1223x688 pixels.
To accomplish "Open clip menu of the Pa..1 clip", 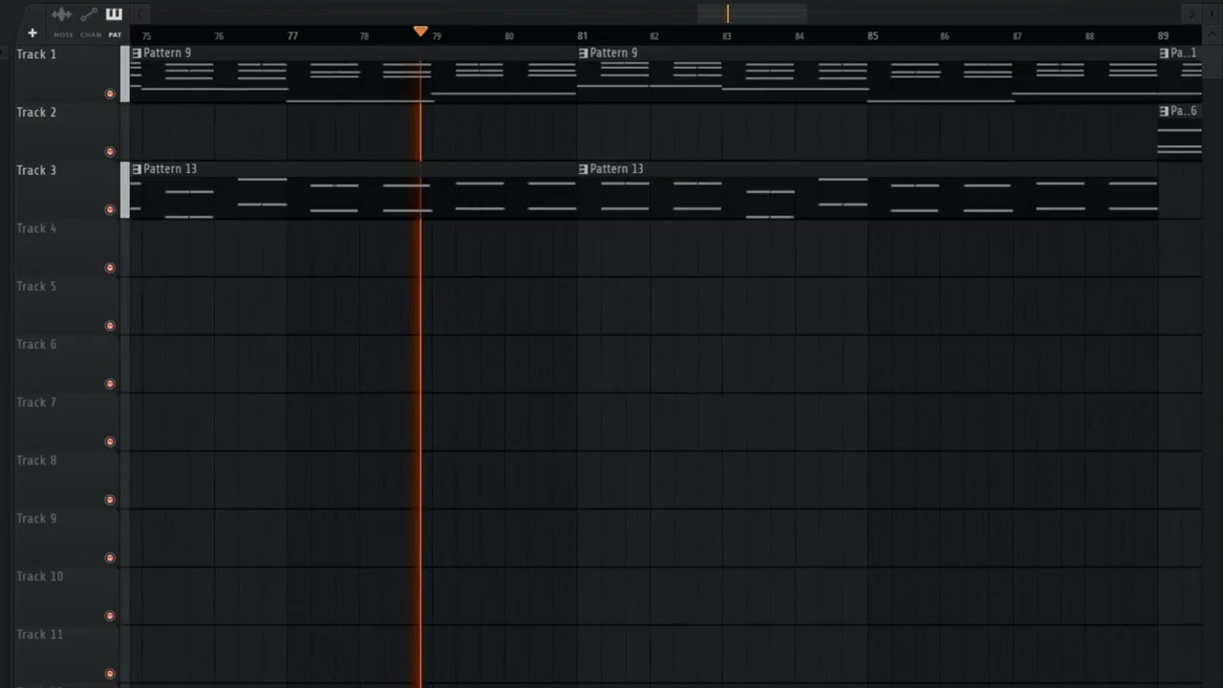I will [1164, 54].
